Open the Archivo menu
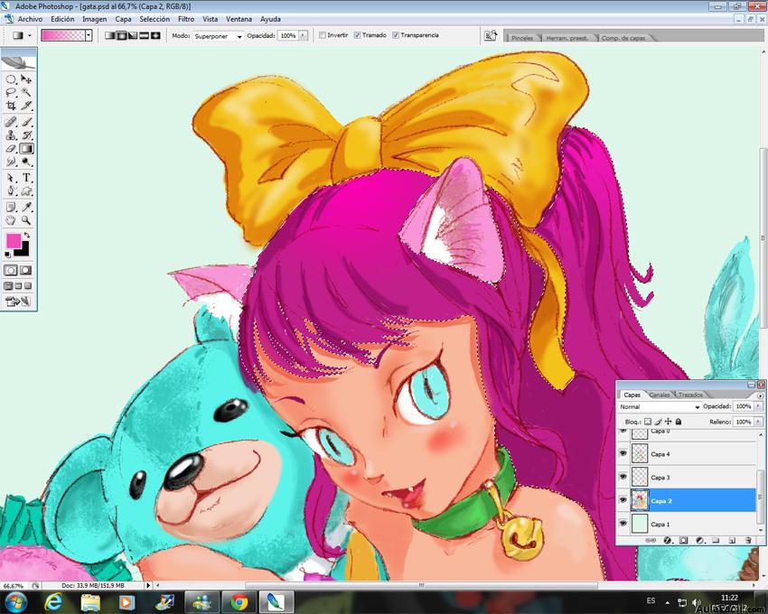The width and height of the screenshot is (768, 614). (x=30, y=19)
